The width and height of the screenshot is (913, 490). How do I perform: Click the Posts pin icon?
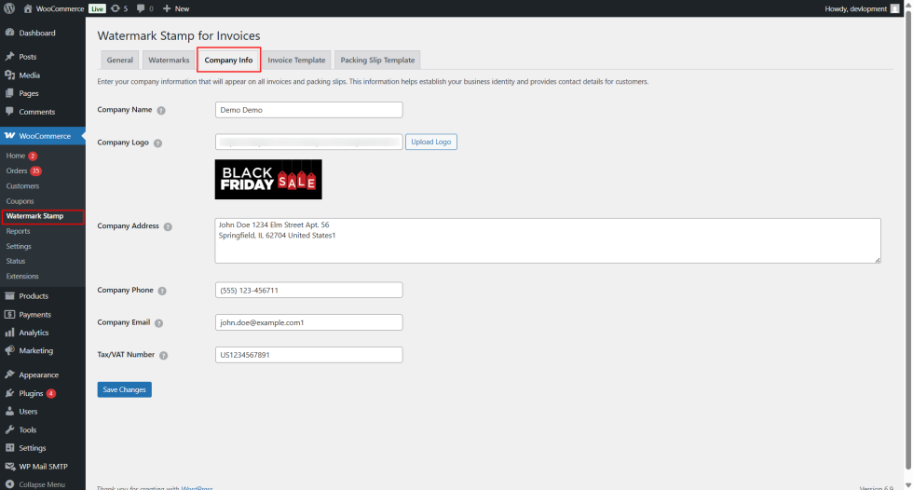tap(9, 57)
